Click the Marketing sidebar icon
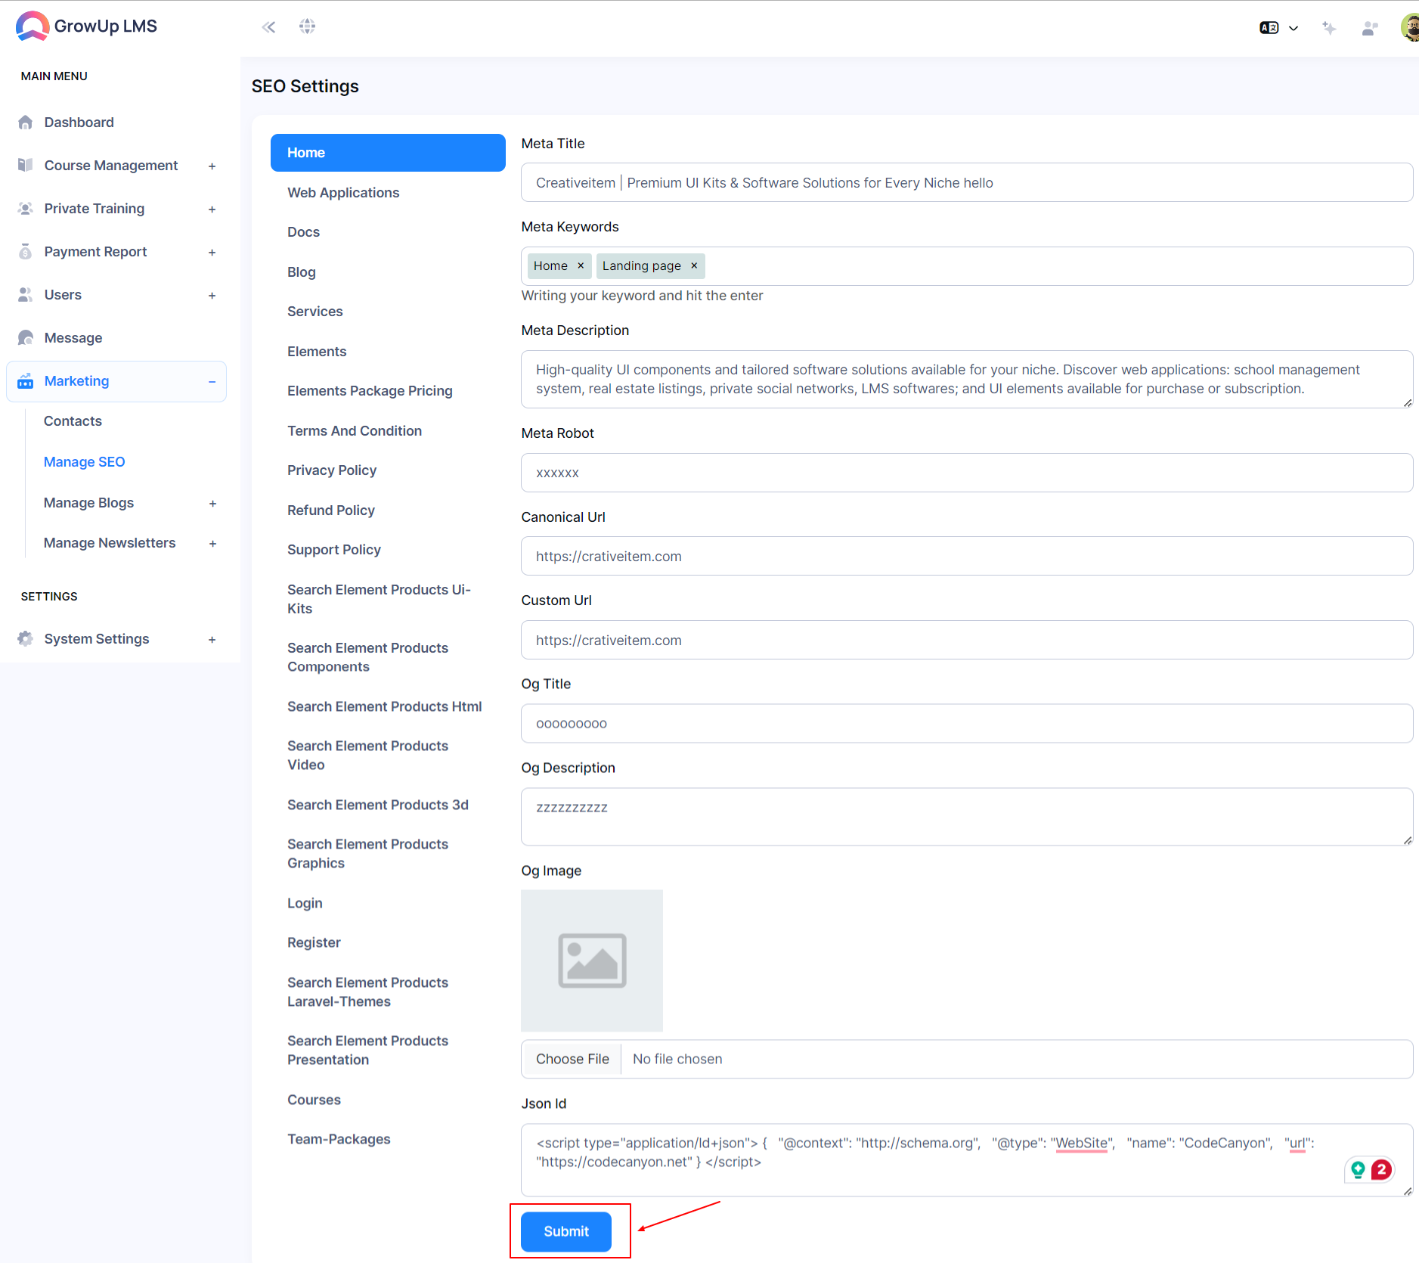 coord(26,381)
